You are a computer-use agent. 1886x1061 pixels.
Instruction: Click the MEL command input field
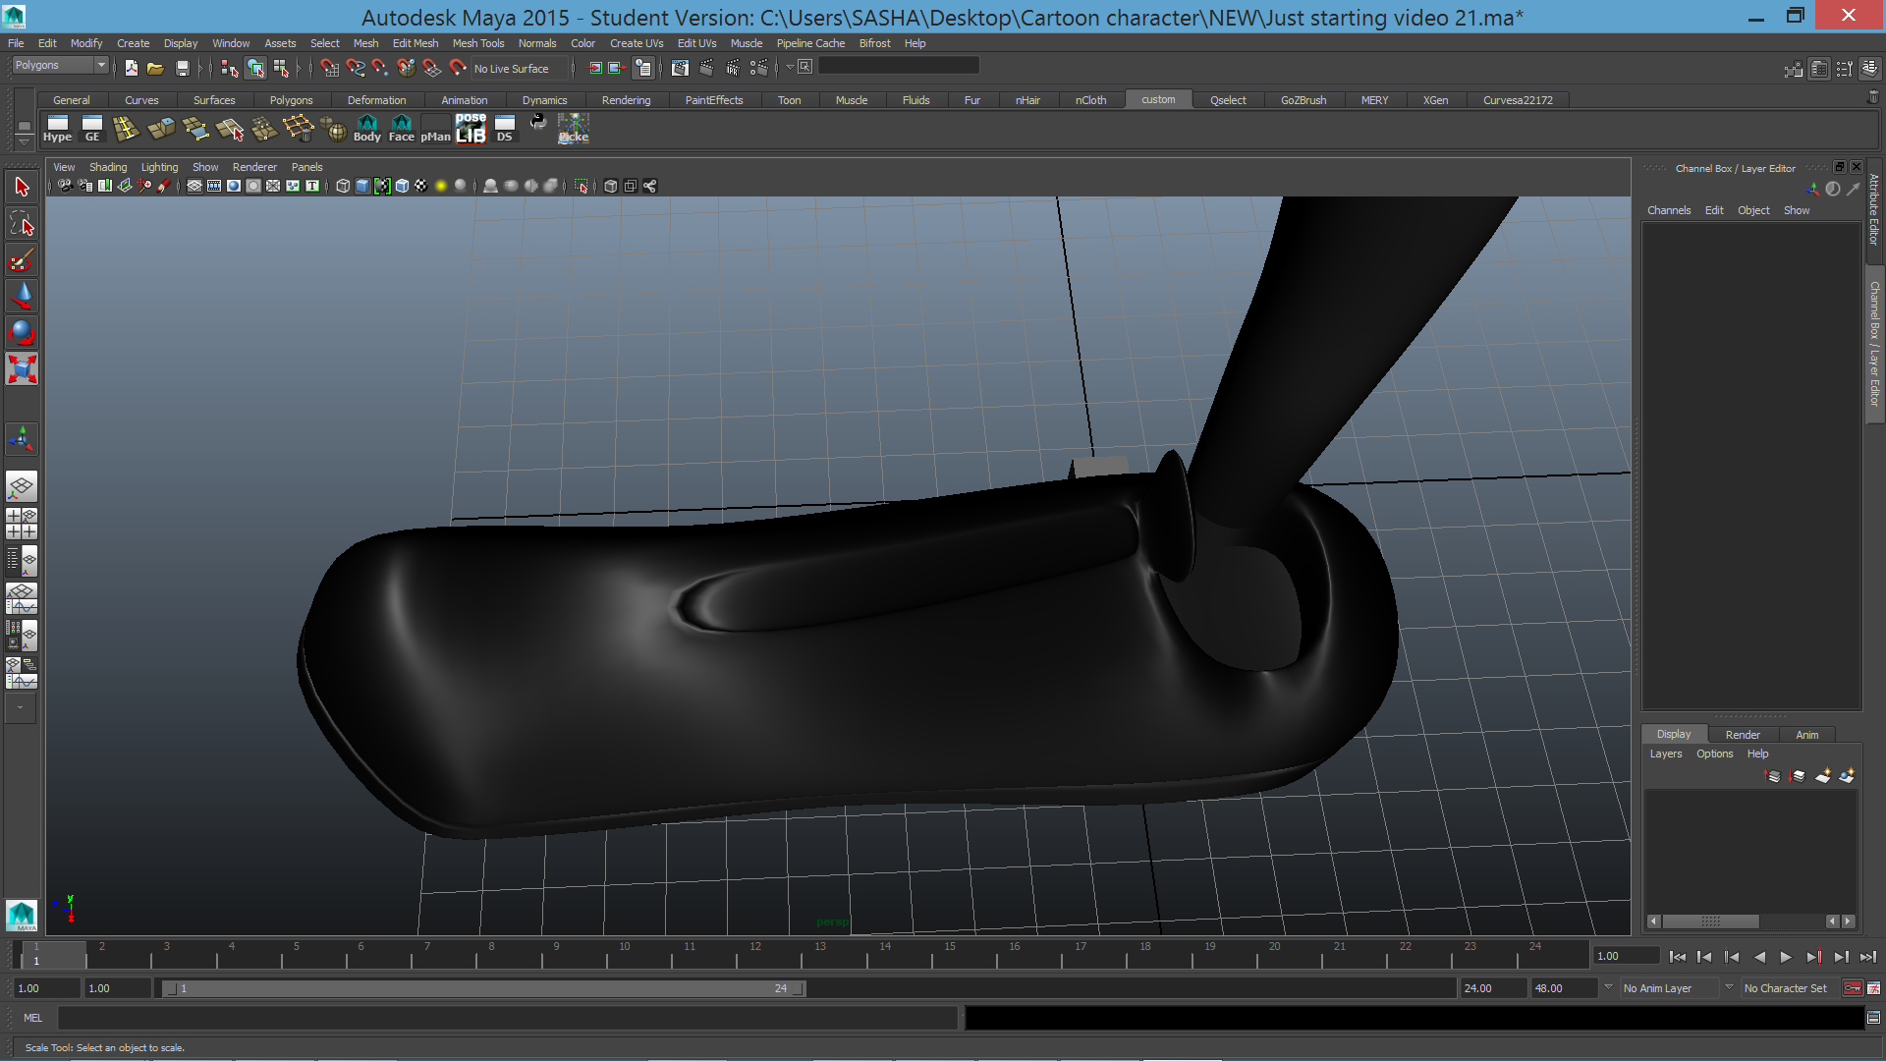[x=507, y=1018]
